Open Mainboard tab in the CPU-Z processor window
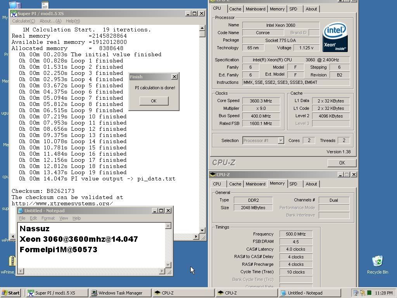The width and height of the screenshot is (397, 298). point(255,9)
